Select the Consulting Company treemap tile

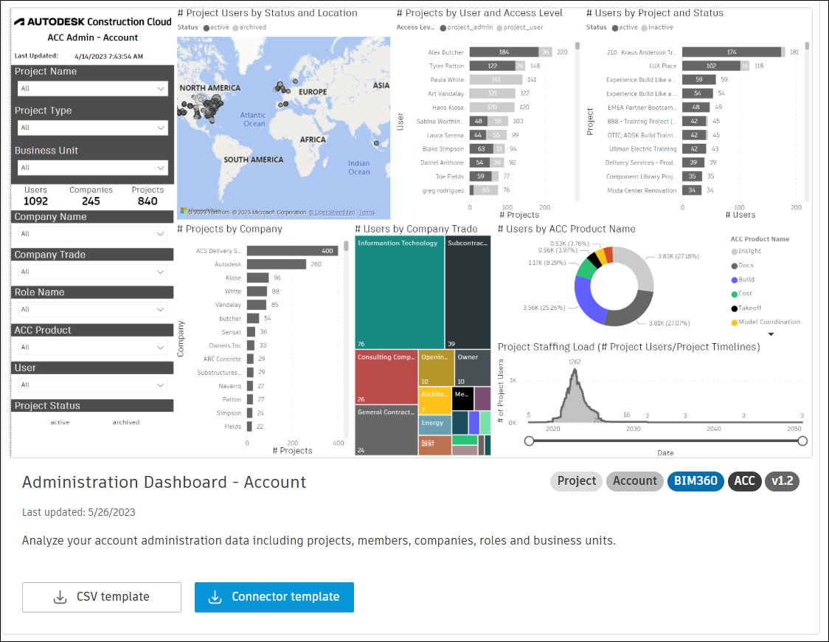386,376
